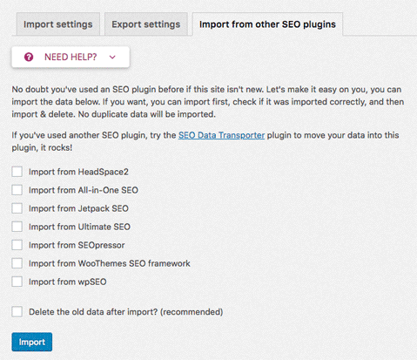Switch to Export settings tab

click(x=146, y=24)
